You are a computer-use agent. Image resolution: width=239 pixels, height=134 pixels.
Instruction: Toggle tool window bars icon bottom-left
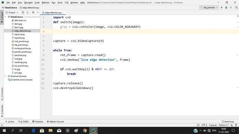coord(2,125)
